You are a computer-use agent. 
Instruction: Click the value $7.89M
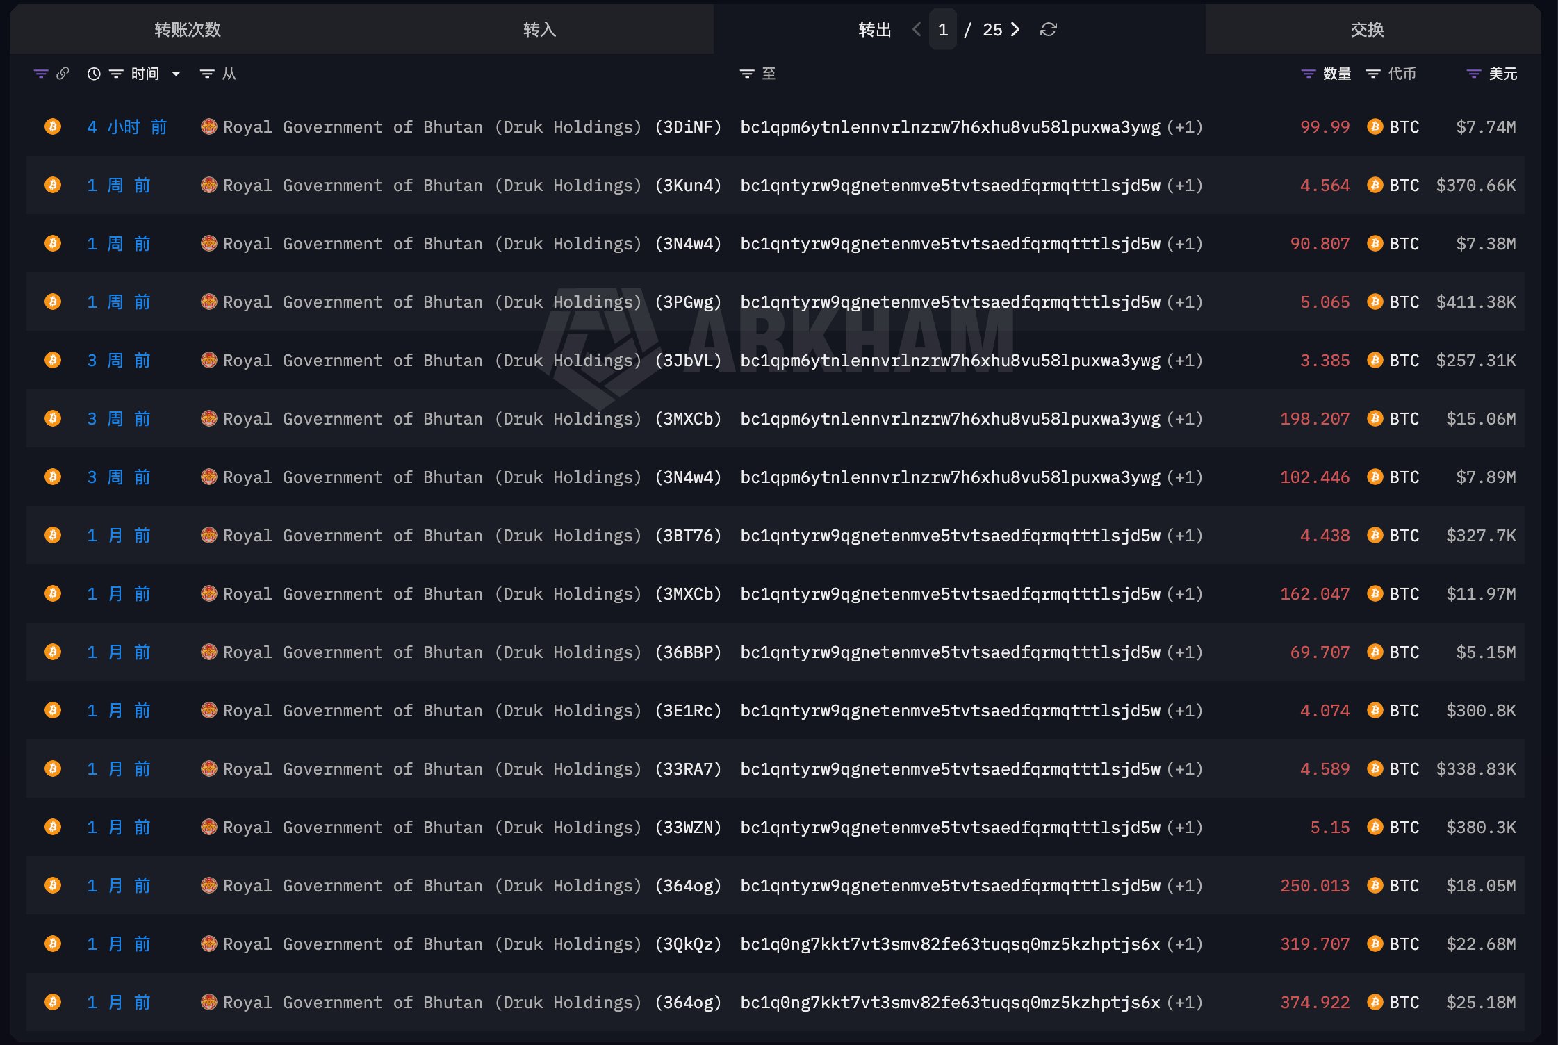1486,477
